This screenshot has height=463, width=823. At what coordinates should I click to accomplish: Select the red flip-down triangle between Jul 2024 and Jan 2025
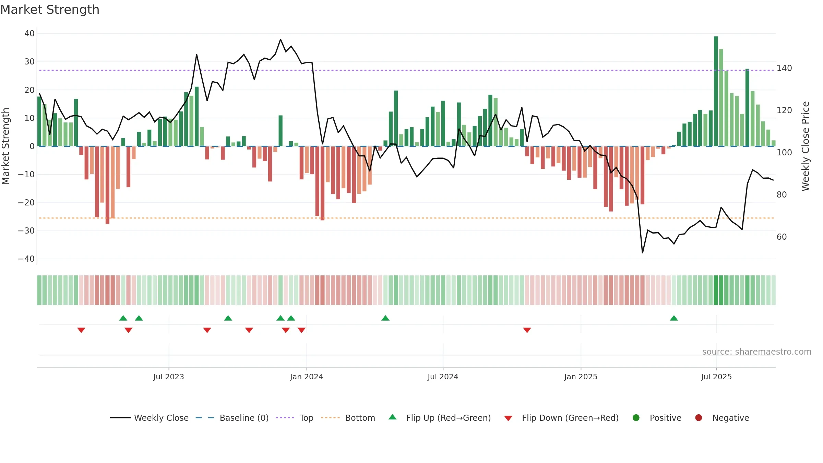pos(527,330)
